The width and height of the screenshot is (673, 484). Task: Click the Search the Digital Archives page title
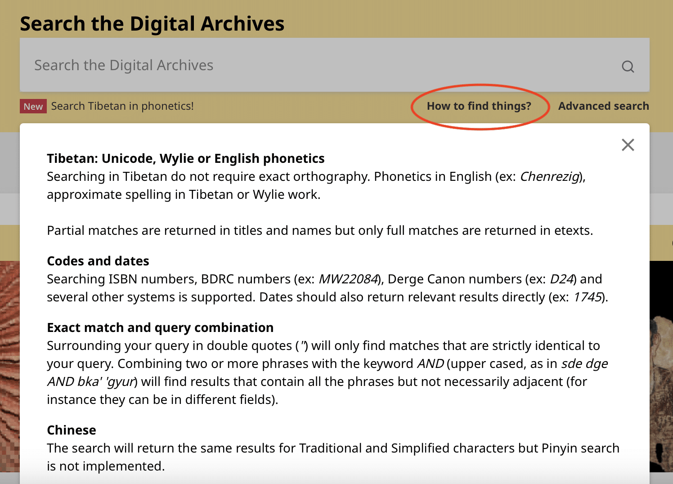coord(152,23)
